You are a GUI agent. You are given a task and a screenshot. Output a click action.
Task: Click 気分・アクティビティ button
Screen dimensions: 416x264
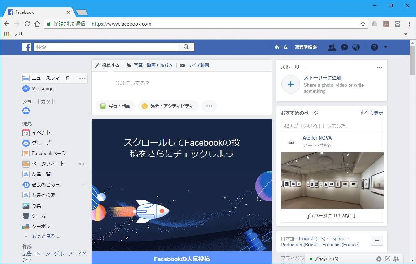tap(168, 106)
